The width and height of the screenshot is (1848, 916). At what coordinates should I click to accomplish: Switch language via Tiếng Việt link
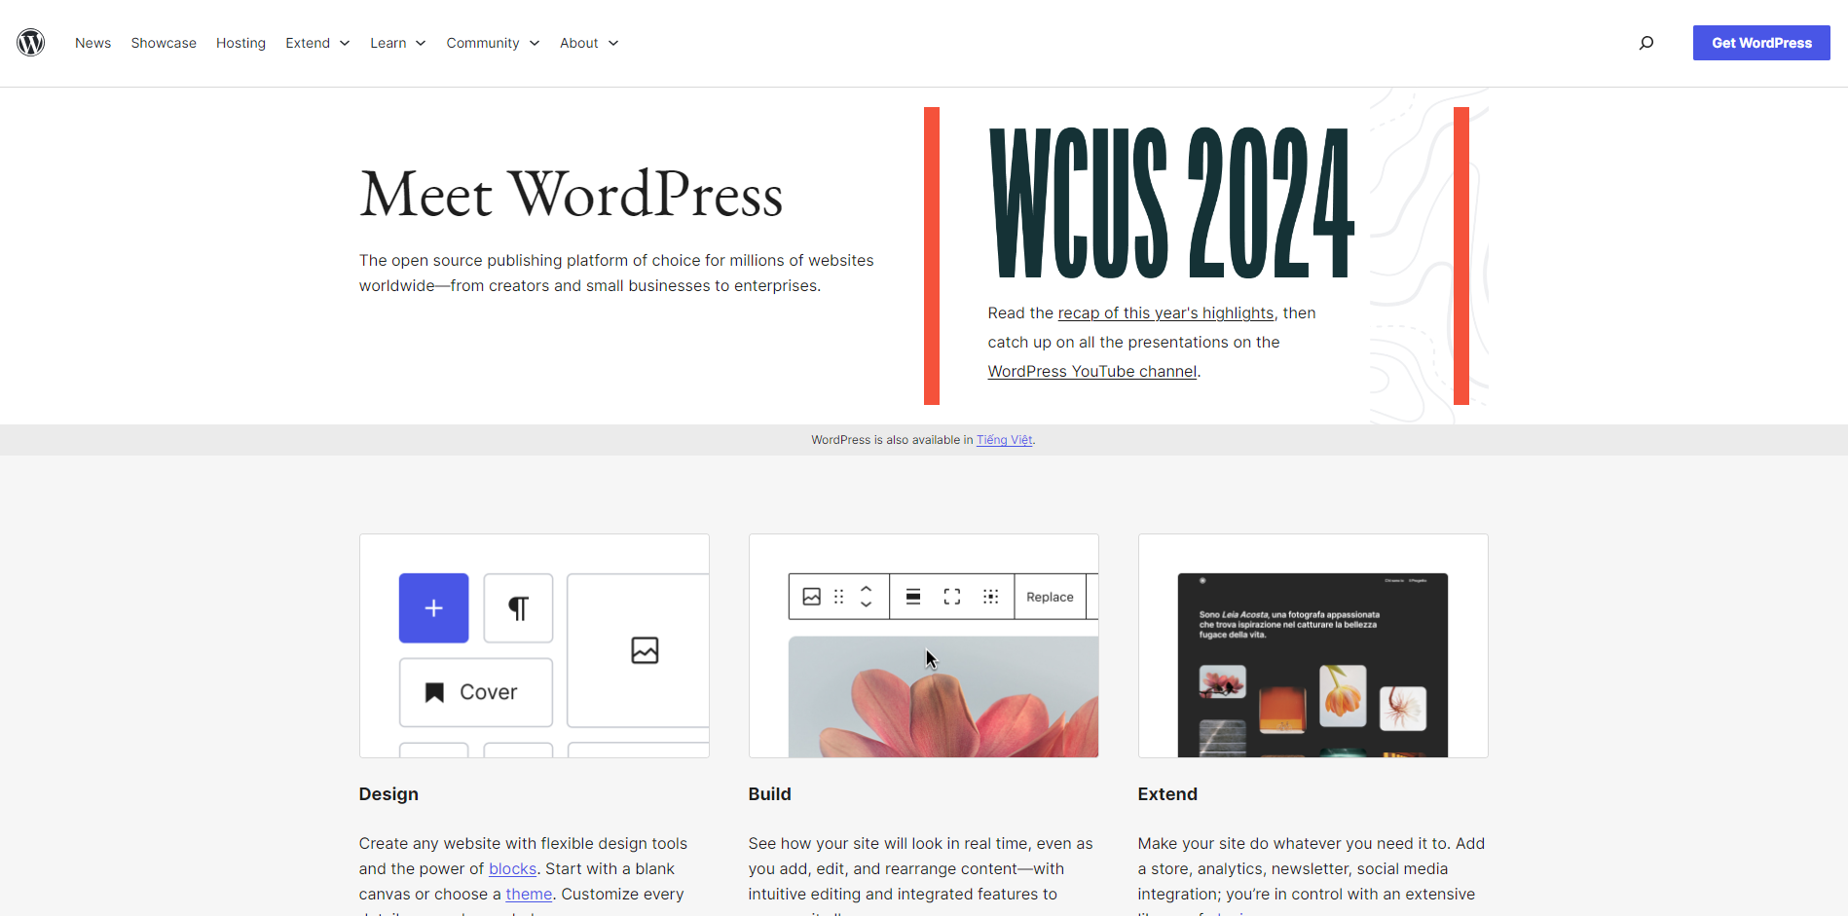click(x=1004, y=440)
